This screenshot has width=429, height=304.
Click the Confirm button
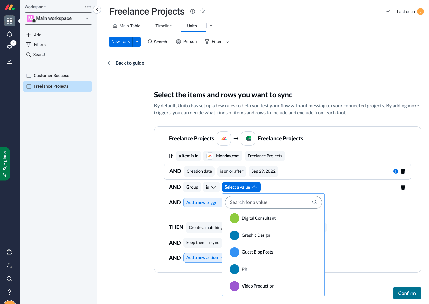point(407,293)
